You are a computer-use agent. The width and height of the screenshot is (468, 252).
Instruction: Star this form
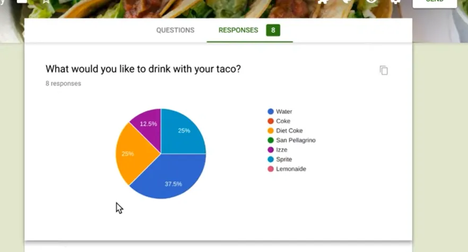point(46,2)
